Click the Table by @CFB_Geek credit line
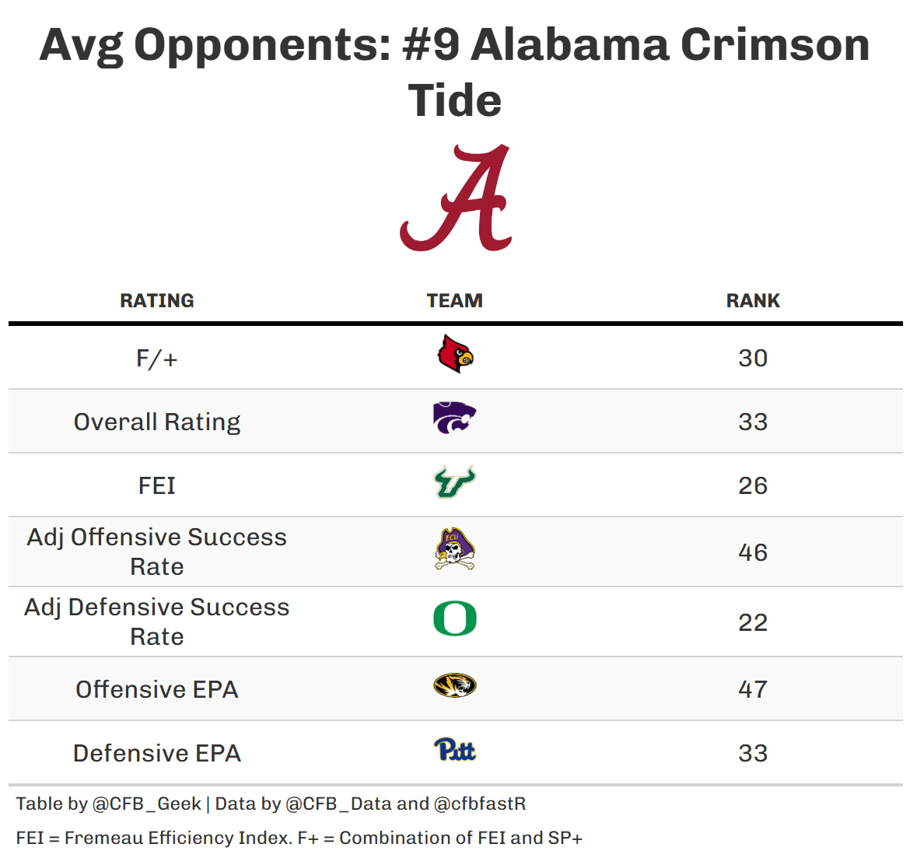The image size is (910, 865). pyautogui.click(x=271, y=804)
